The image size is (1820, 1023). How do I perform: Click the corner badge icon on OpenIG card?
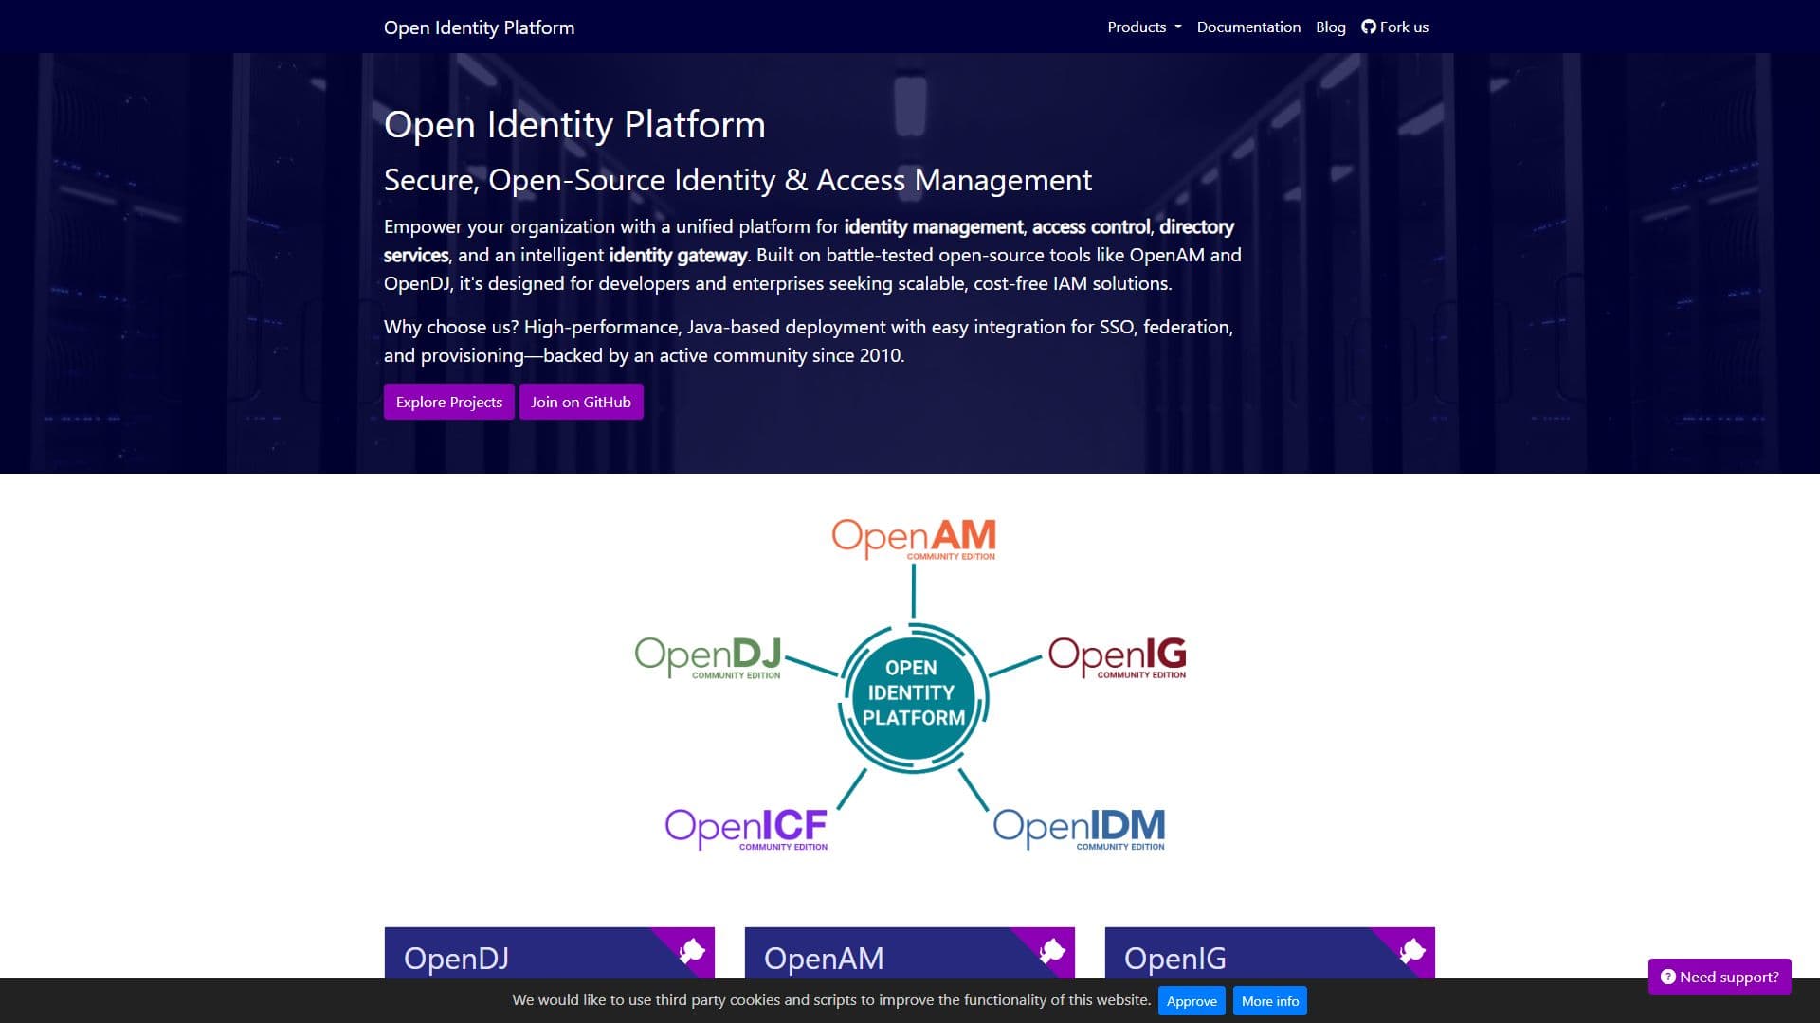click(x=1413, y=950)
